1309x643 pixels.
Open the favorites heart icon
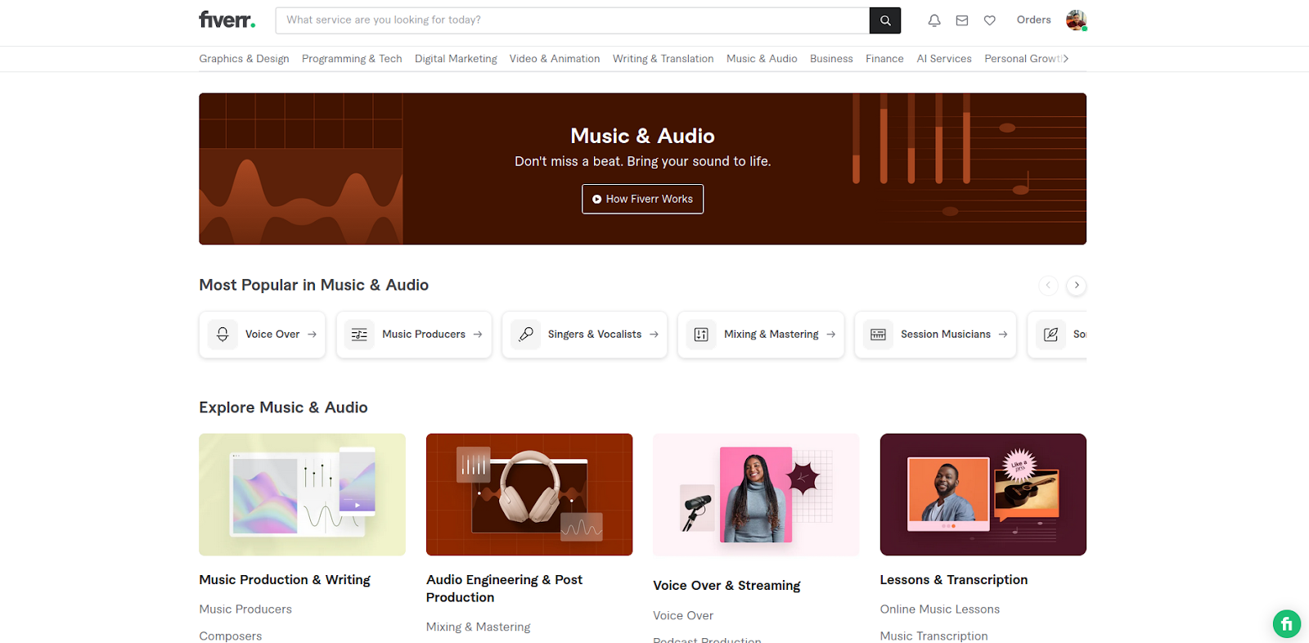point(990,20)
